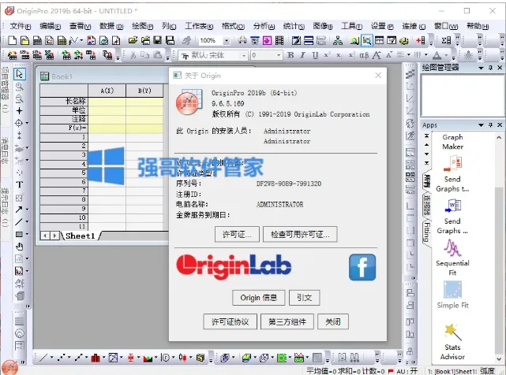Open the Analysis menu
This screenshot has height=375, width=506.
point(264,26)
